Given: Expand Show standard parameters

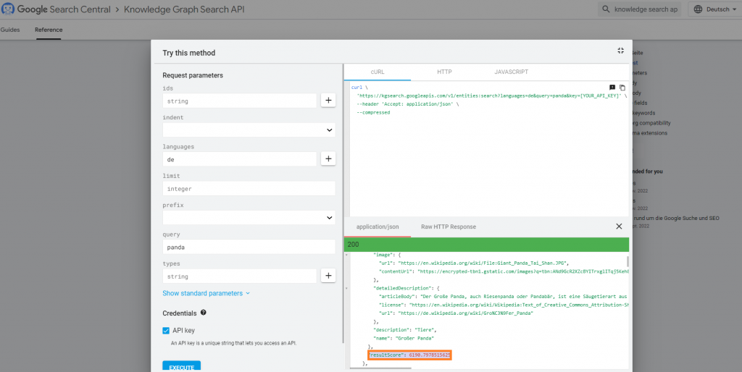Looking at the screenshot, I should point(206,293).
